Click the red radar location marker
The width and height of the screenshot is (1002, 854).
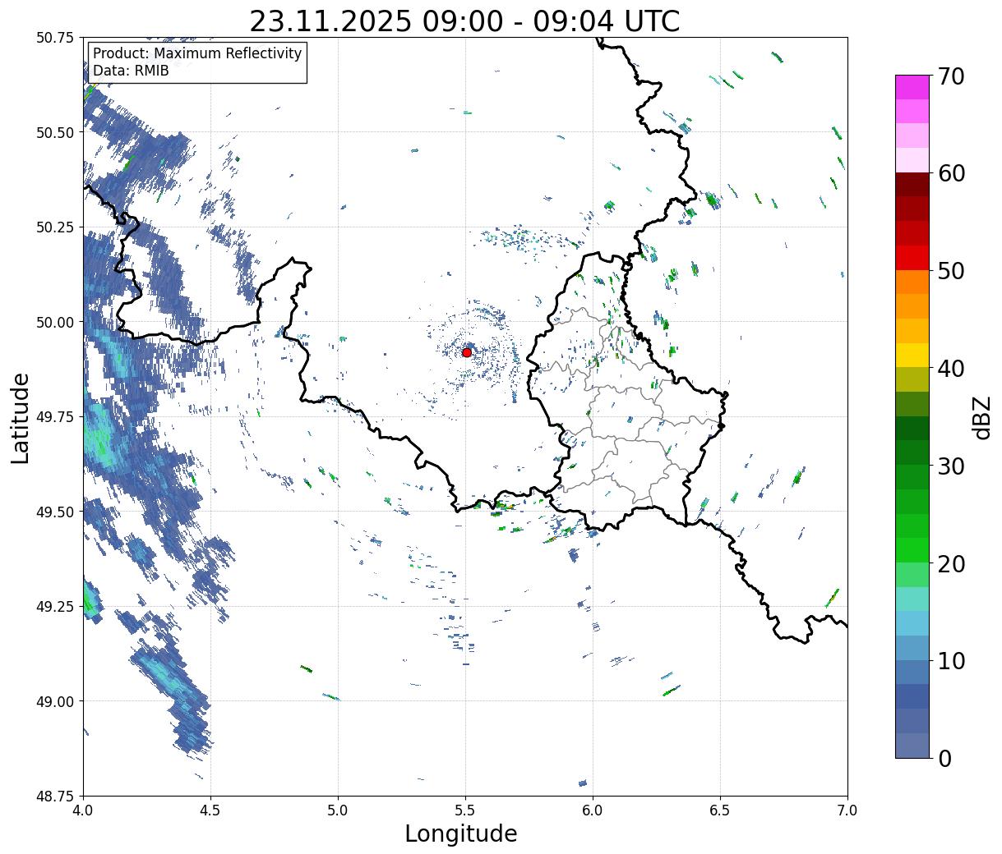pos(467,352)
